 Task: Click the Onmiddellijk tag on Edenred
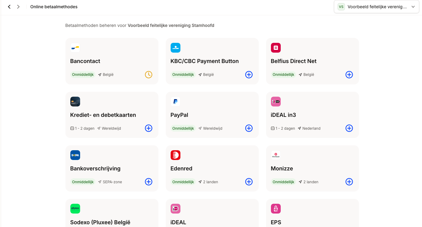coord(183,182)
